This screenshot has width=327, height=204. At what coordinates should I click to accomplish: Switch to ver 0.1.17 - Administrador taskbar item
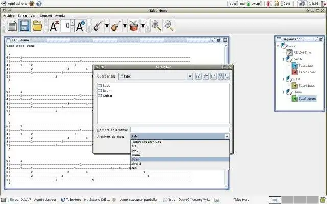(35, 200)
